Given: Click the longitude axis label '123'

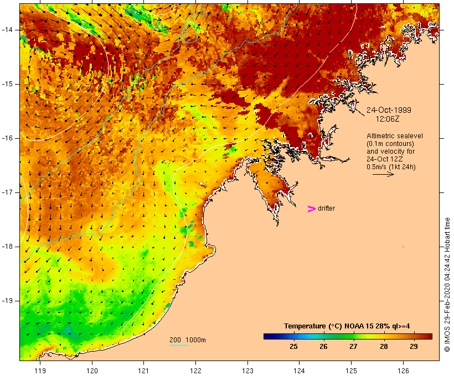Looking at the screenshot, I should [x=247, y=370].
